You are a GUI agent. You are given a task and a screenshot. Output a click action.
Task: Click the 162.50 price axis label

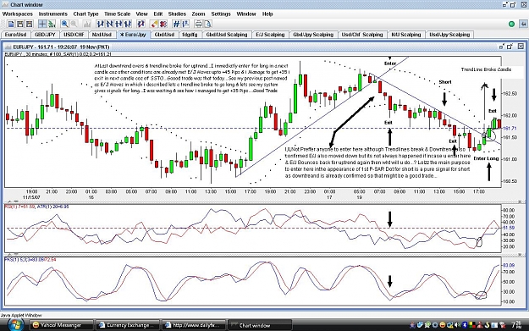point(510,93)
